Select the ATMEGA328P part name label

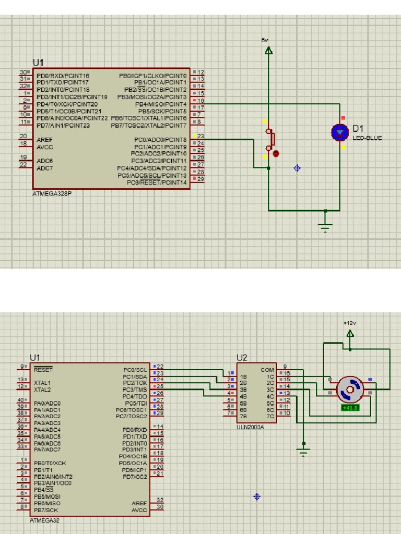point(52,193)
